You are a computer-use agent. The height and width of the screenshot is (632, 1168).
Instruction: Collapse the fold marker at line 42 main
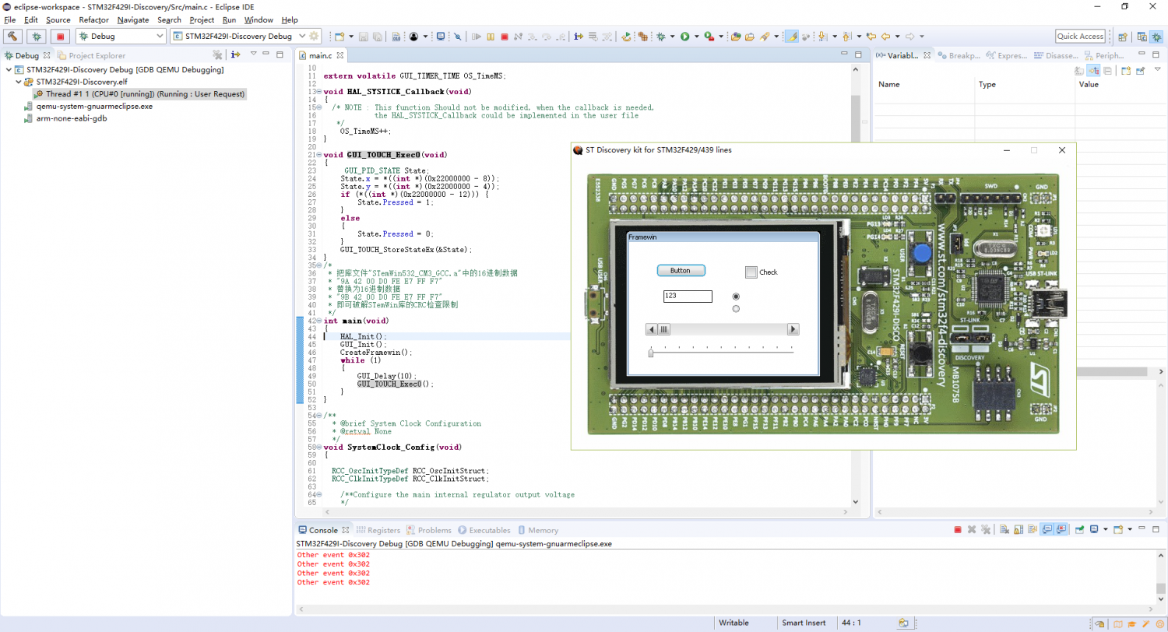click(321, 321)
